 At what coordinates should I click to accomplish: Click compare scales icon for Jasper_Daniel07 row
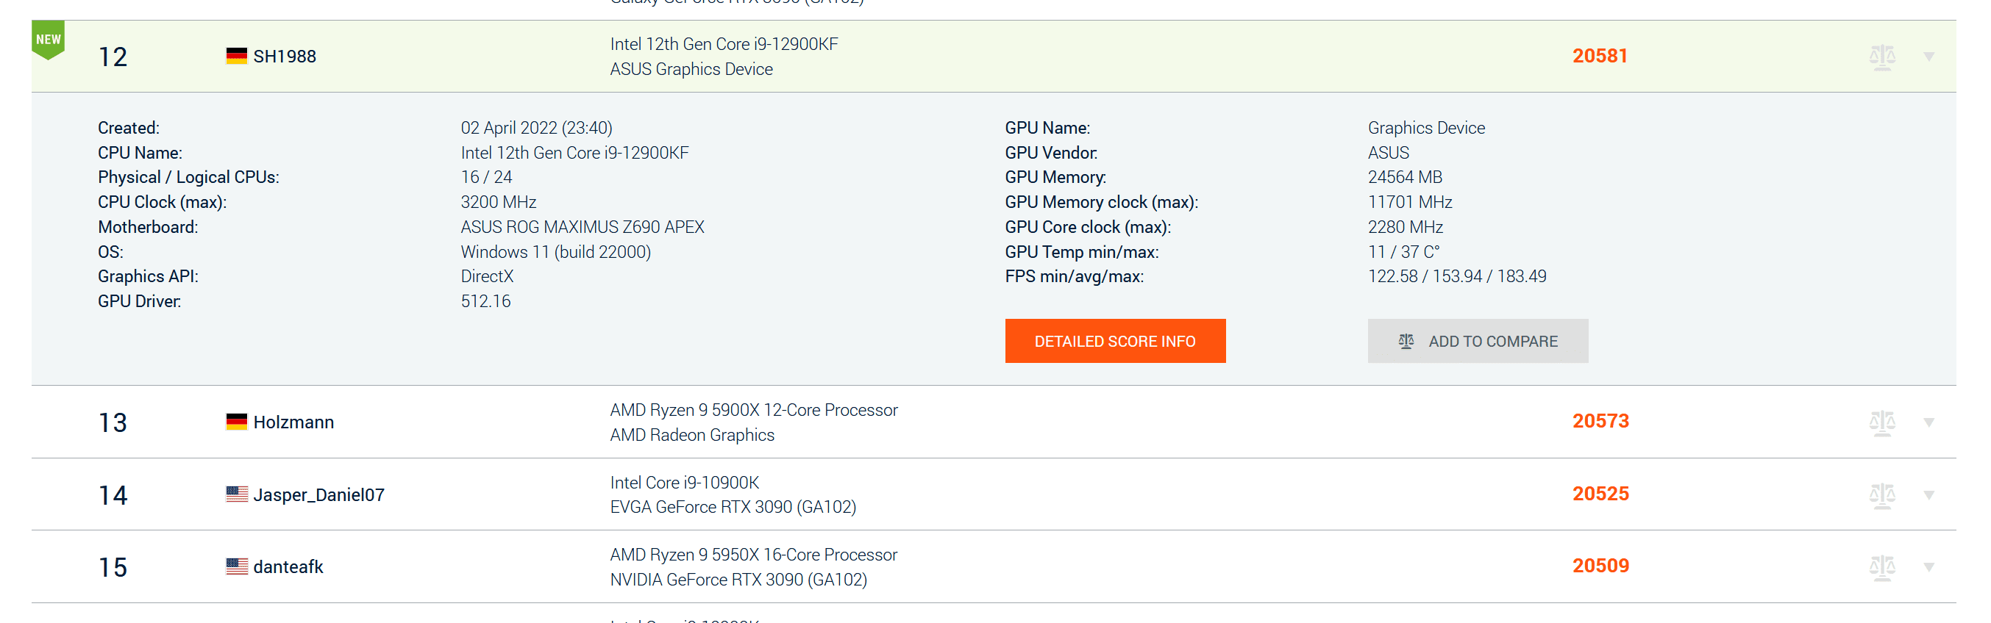(x=1881, y=495)
